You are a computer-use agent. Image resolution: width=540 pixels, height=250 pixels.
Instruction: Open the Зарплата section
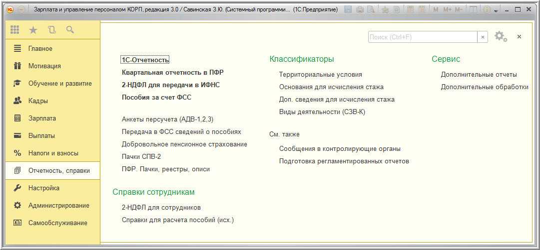pyautogui.click(x=52, y=118)
